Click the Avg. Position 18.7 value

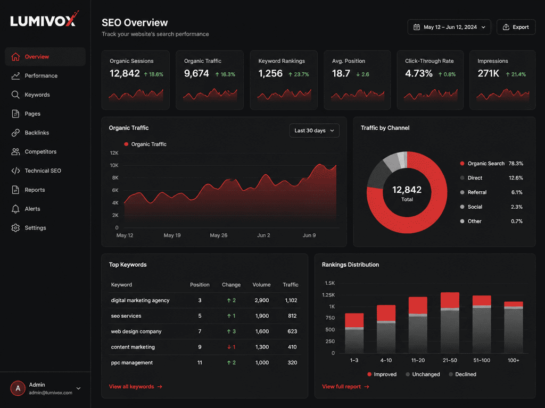tap(341, 73)
